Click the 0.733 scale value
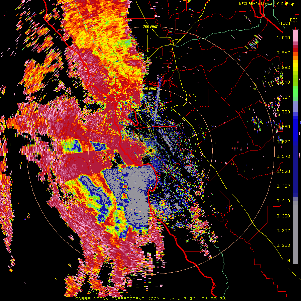The width and height of the screenshot is (301, 301). coord(283,112)
